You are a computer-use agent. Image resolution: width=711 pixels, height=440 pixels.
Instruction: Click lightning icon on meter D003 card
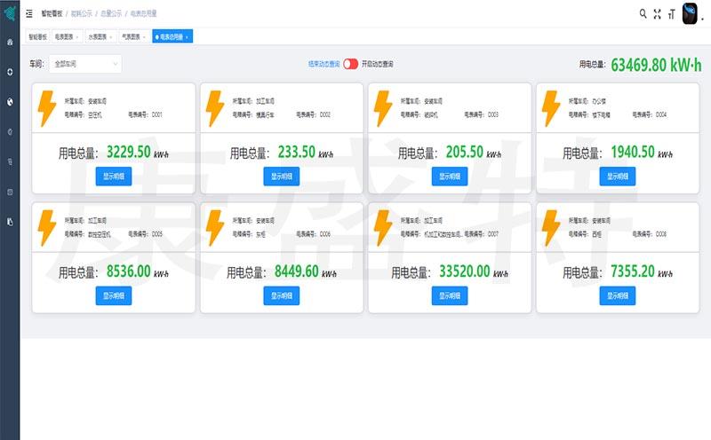pyautogui.click(x=382, y=108)
